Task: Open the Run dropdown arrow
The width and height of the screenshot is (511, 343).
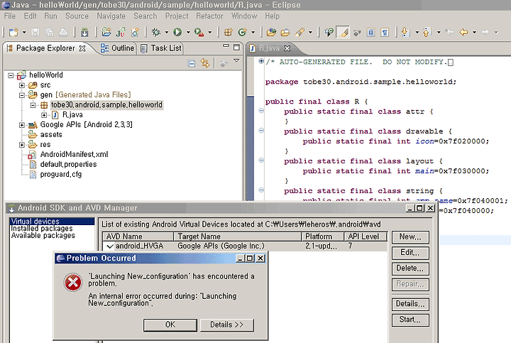Action: 188,32
